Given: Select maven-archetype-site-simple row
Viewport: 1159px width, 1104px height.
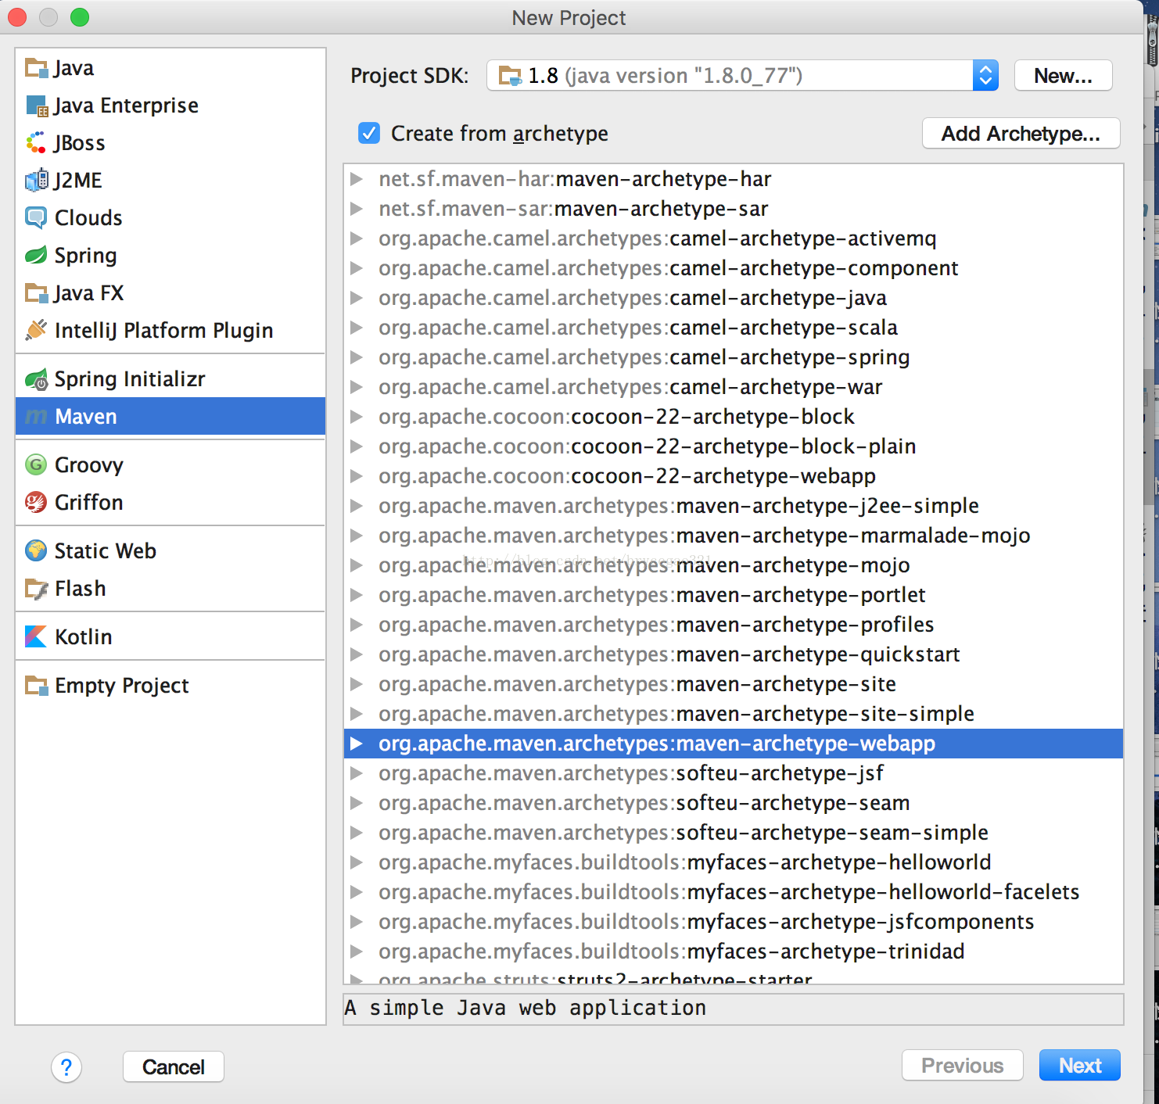Looking at the screenshot, I should (x=734, y=714).
